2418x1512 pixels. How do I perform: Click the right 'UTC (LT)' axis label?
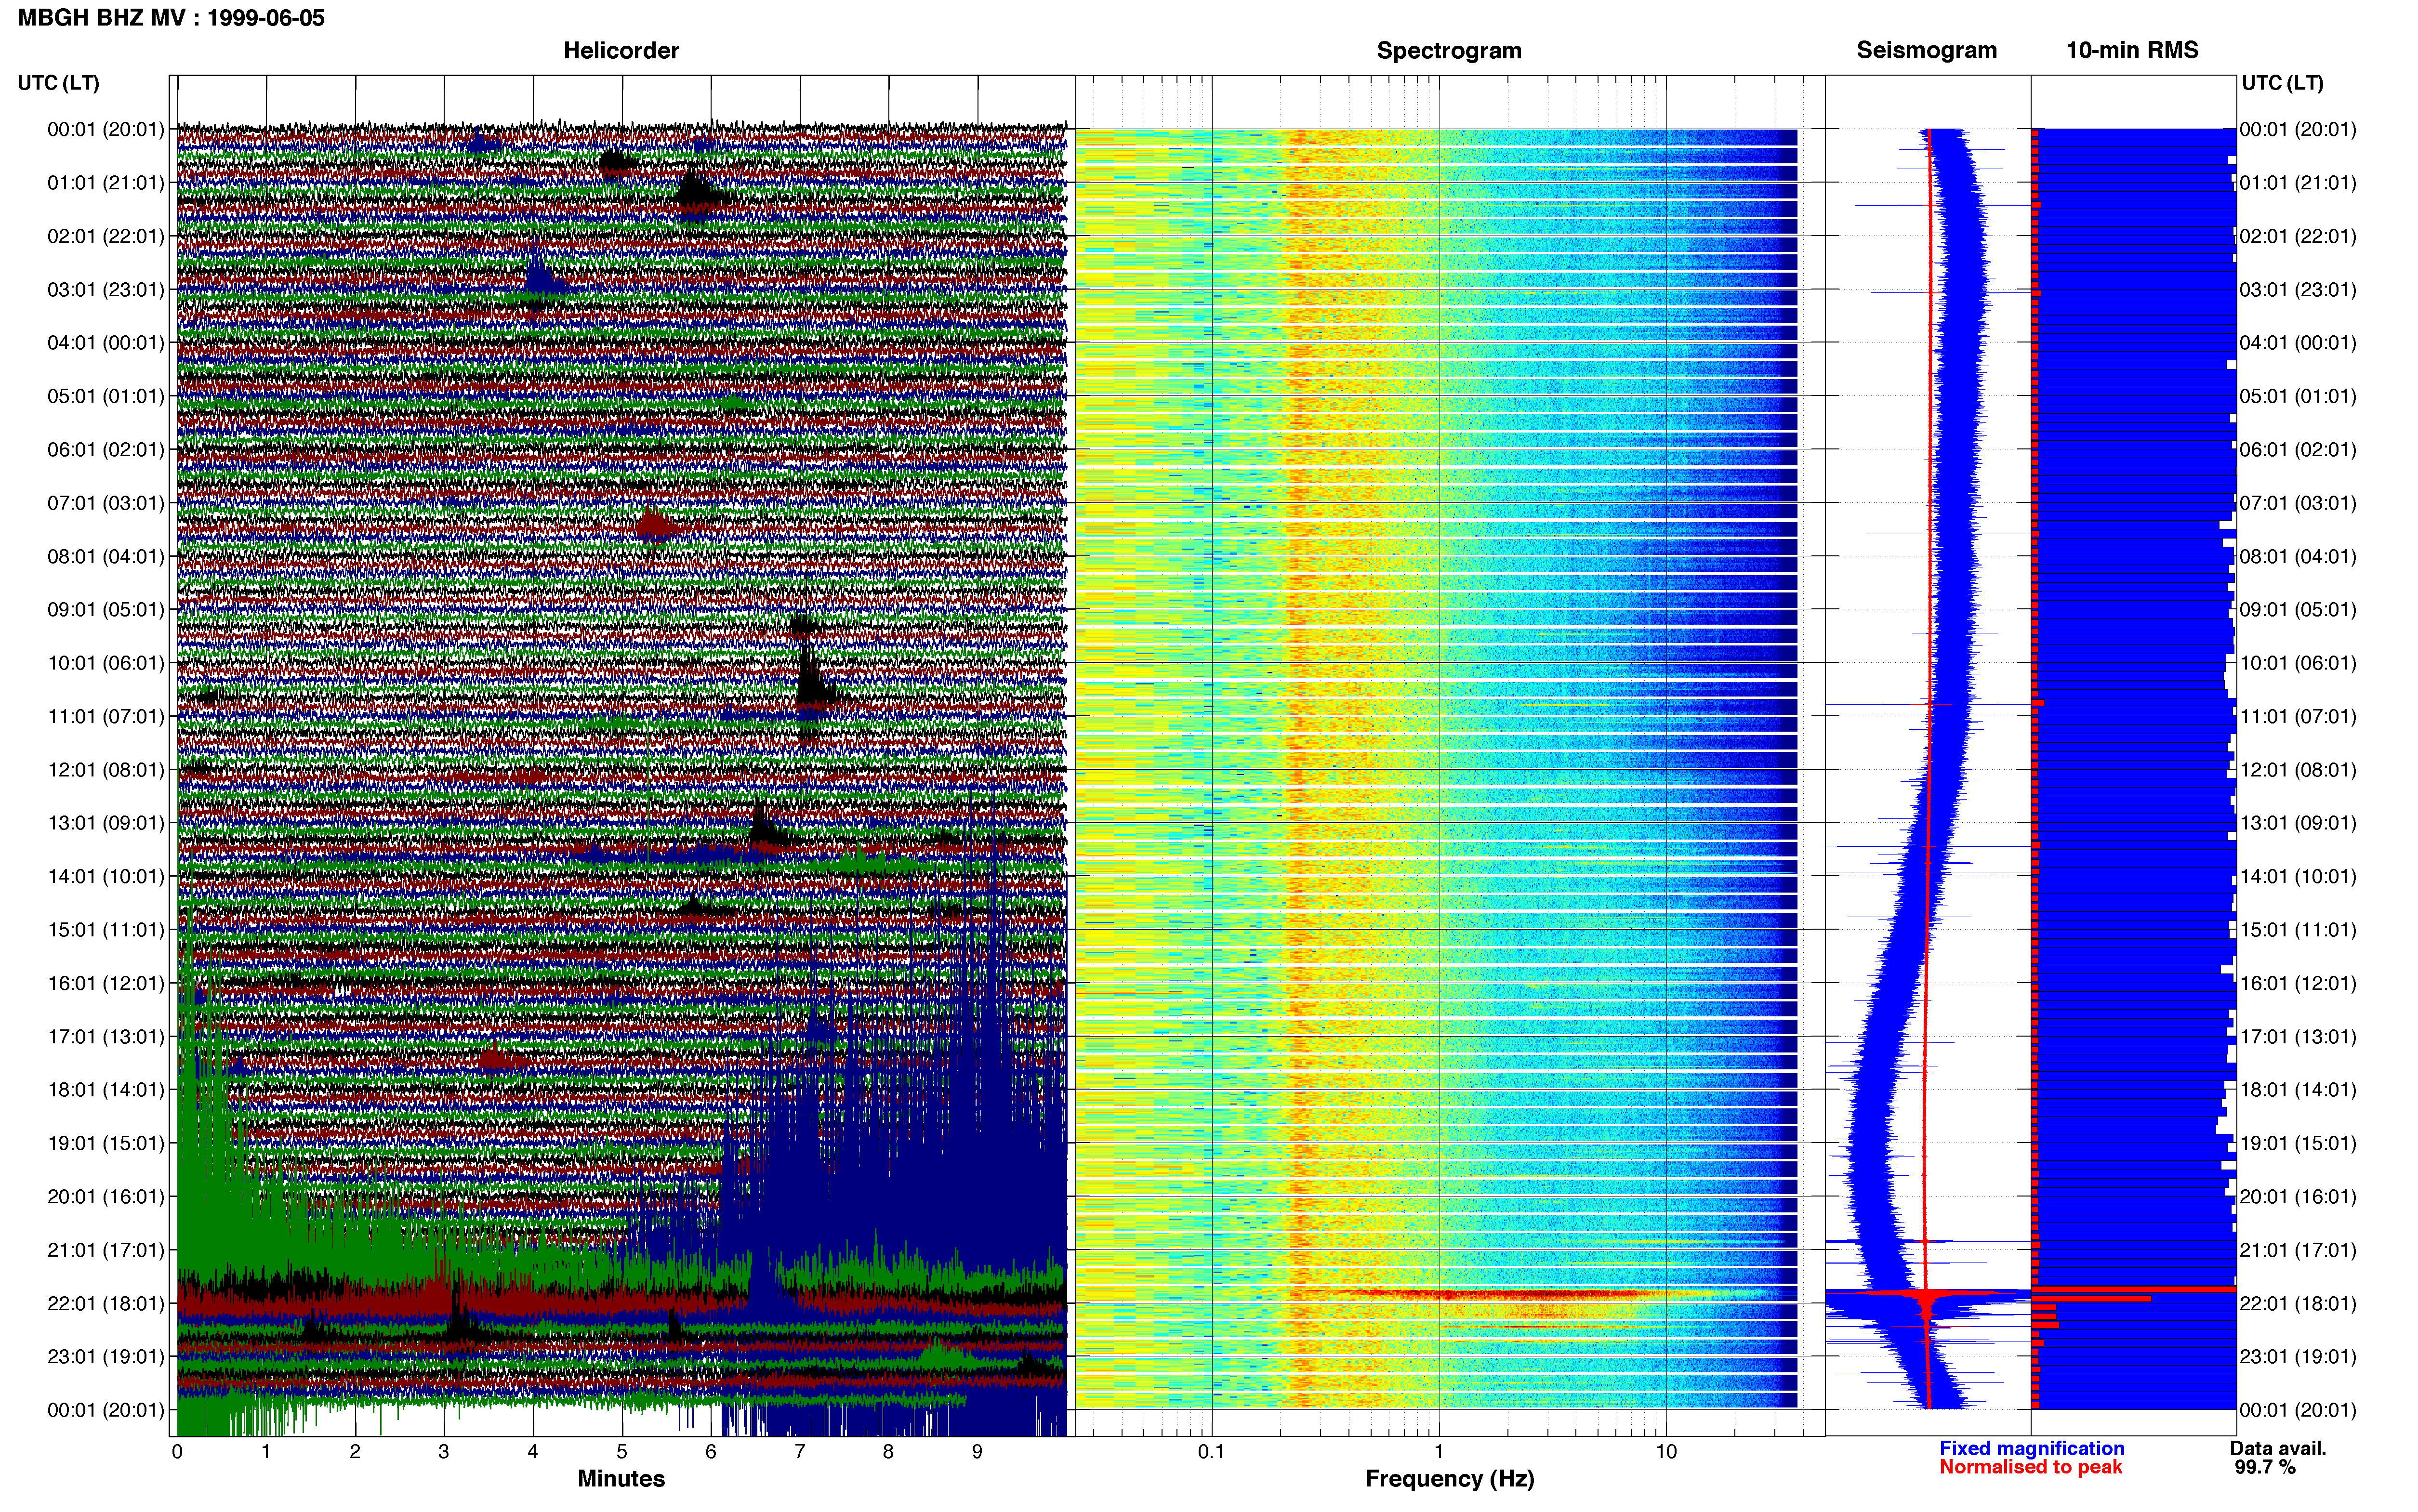point(2282,83)
